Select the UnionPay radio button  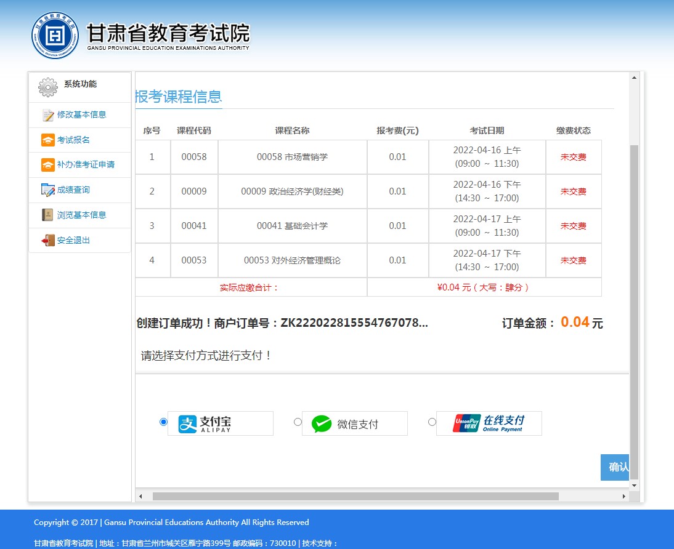pyautogui.click(x=432, y=422)
